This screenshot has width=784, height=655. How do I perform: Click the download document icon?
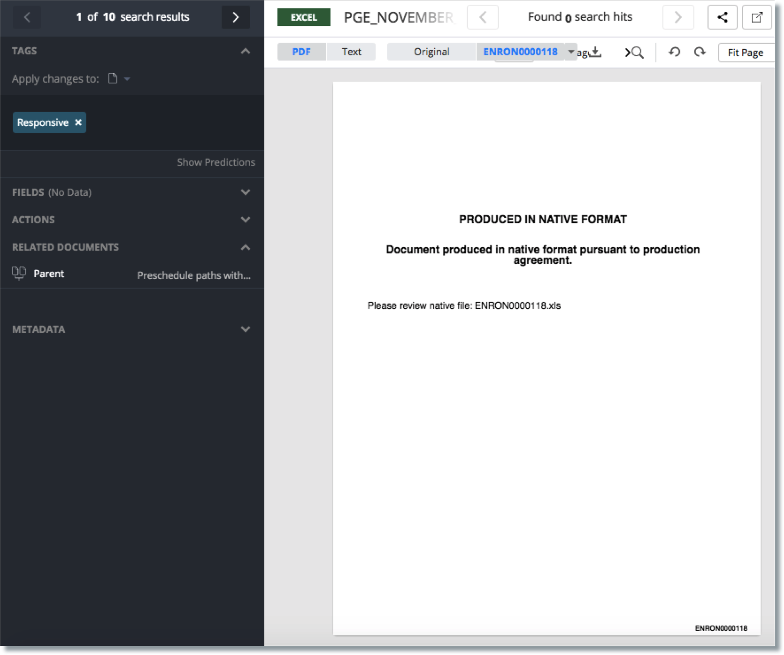coord(595,52)
